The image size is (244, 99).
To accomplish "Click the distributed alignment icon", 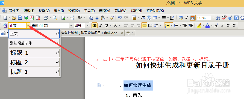I will [150, 25].
